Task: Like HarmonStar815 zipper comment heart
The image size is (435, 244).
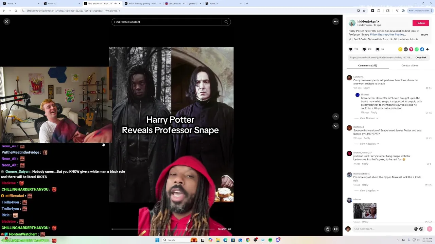Action: coord(427,185)
